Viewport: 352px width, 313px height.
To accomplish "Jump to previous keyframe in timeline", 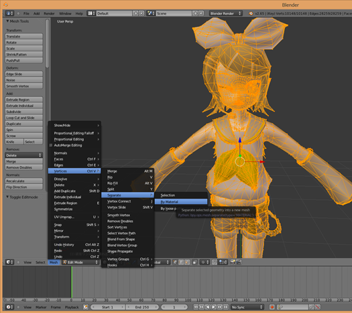I will click(x=202, y=307).
